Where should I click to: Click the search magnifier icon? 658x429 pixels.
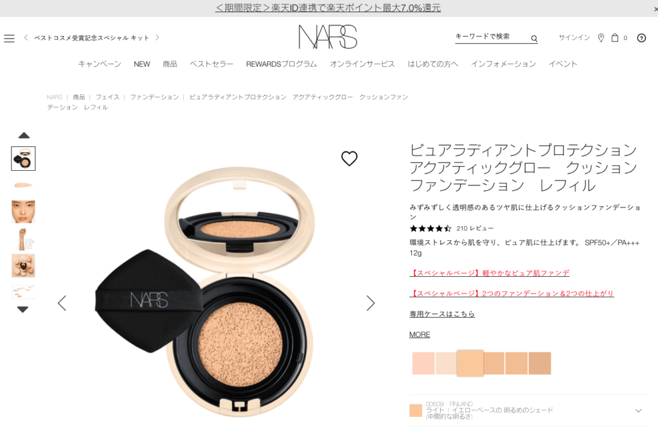pos(534,39)
